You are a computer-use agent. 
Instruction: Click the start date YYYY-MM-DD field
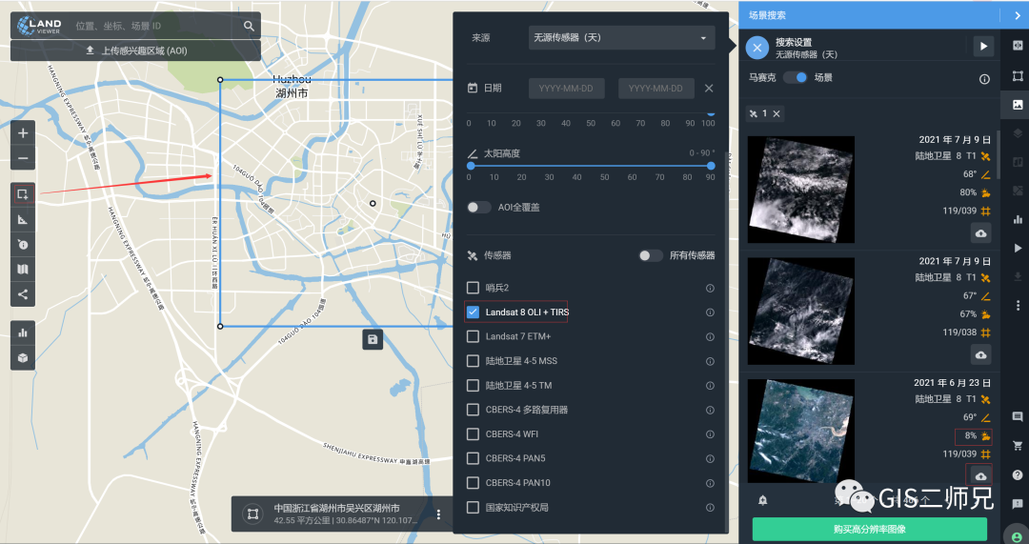[x=567, y=89]
